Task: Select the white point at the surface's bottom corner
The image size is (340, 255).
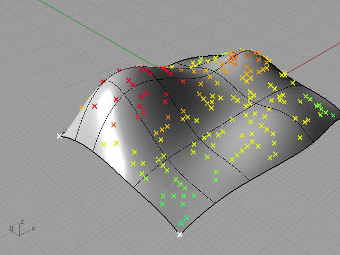Action: (180, 235)
